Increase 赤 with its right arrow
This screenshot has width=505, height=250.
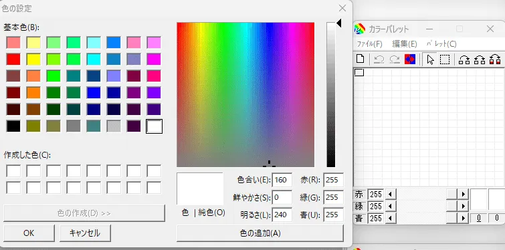[463, 194]
